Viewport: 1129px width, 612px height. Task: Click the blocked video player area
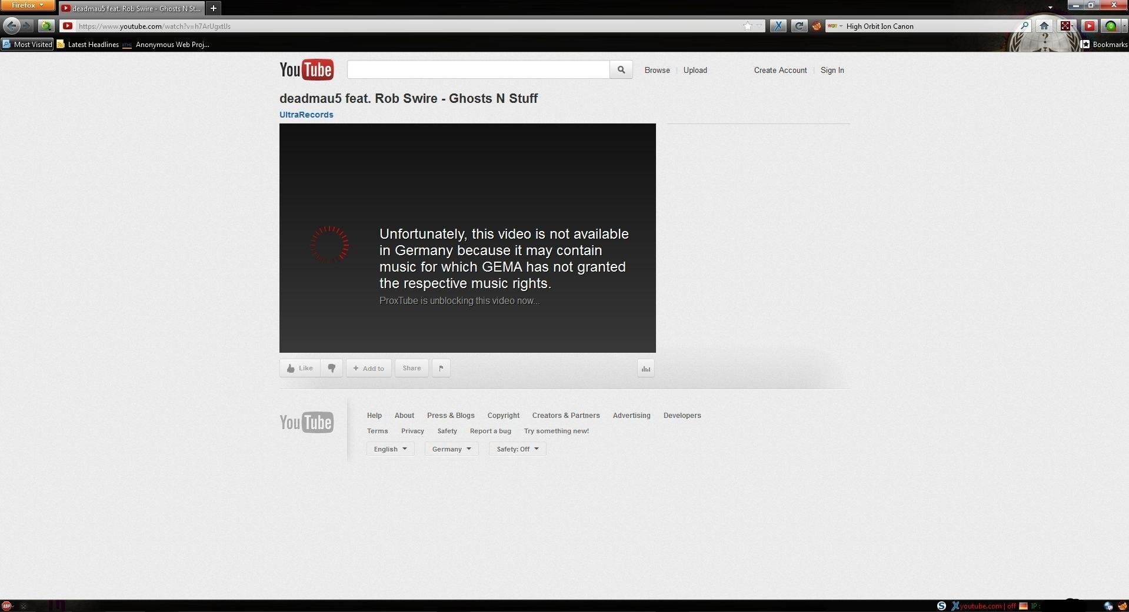click(x=468, y=238)
